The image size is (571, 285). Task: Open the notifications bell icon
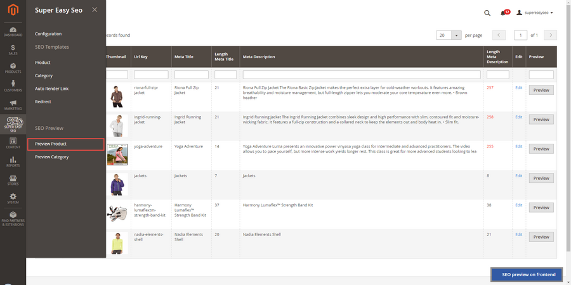click(x=503, y=13)
